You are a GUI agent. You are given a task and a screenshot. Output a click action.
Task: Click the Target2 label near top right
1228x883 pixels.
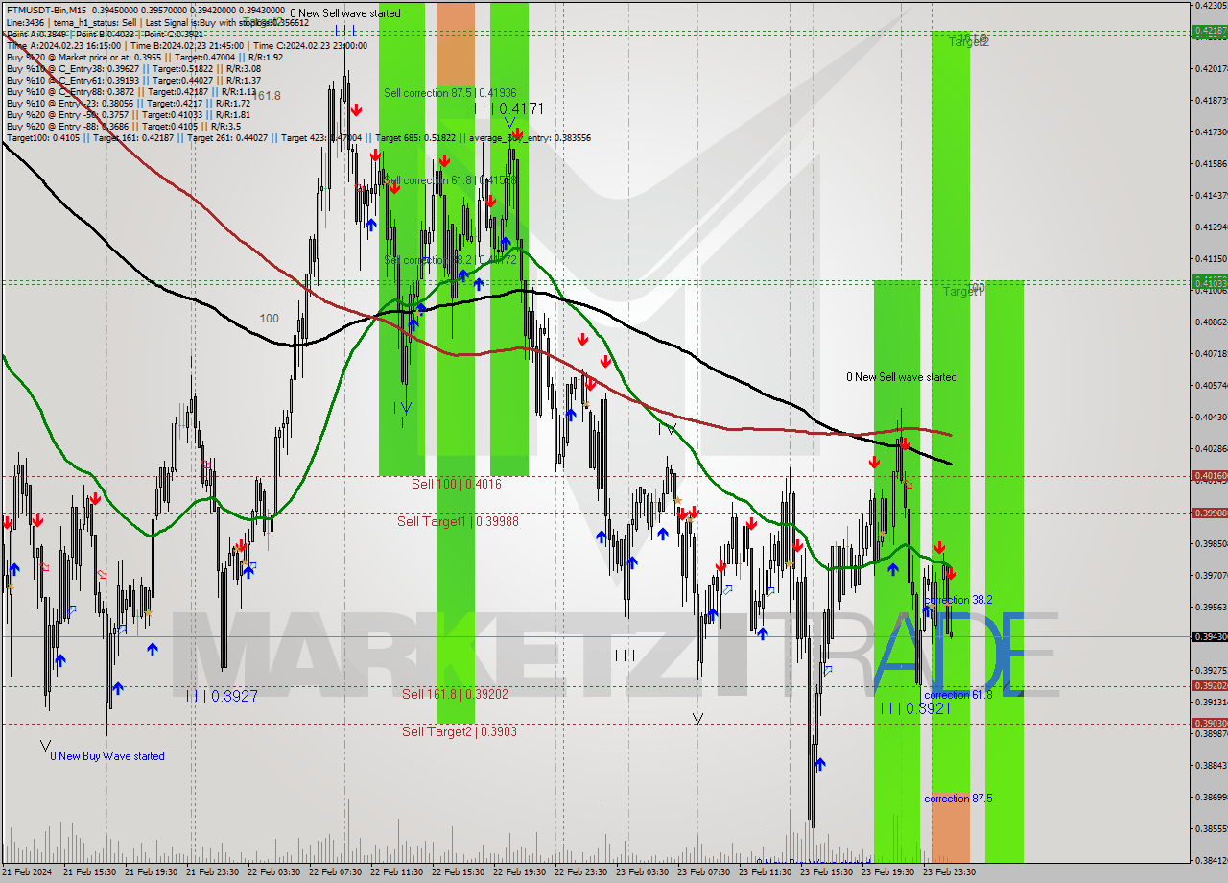tap(968, 41)
